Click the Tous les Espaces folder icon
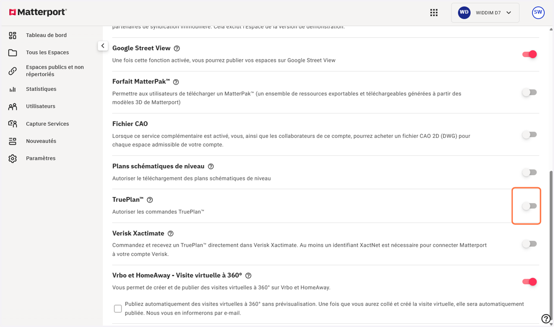 point(12,53)
